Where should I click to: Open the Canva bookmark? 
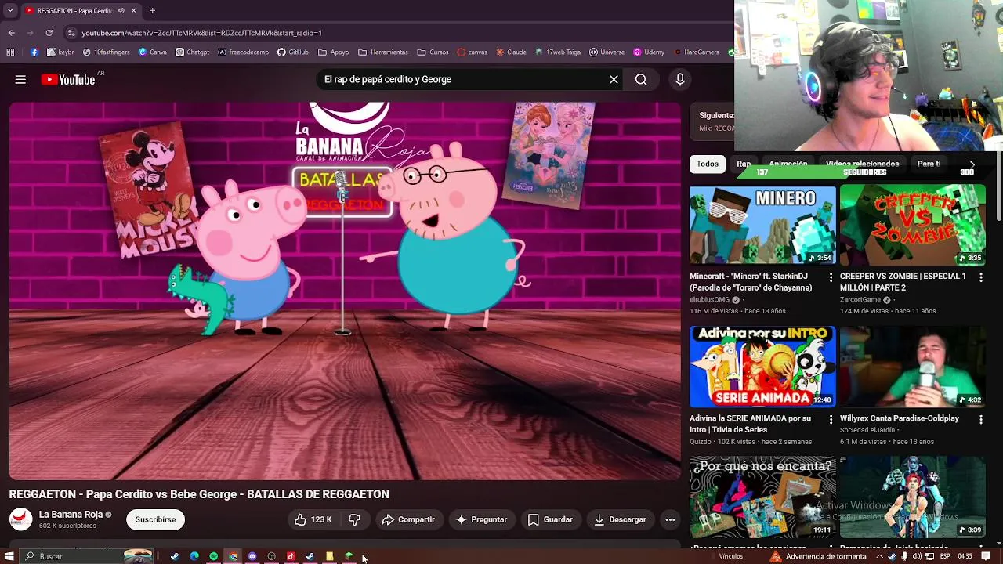[x=153, y=52]
